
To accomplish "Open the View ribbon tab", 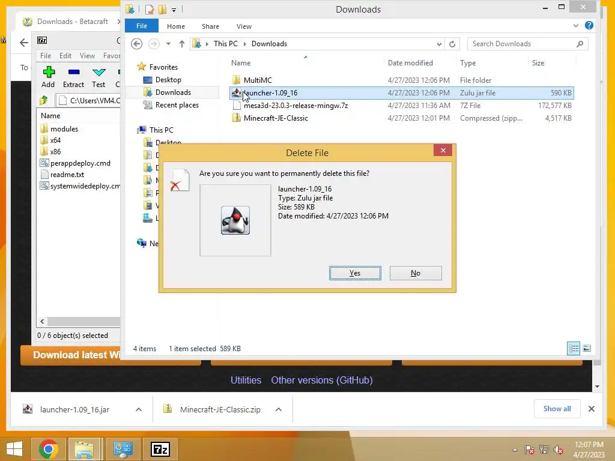I will click(244, 26).
